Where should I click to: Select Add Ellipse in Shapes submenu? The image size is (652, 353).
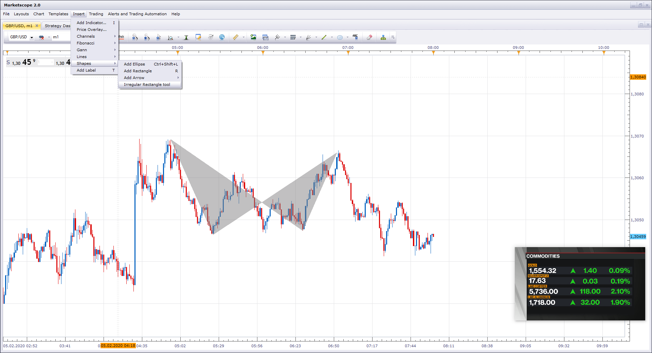coord(150,64)
